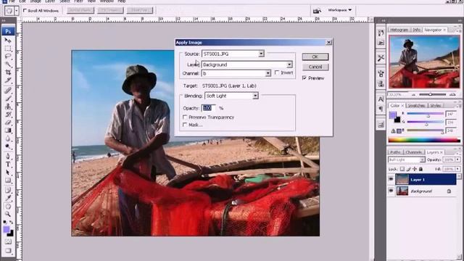The height and width of the screenshot is (261, 464).
Task: Switch to Swatches tab
Action: [x=417, y=105]
